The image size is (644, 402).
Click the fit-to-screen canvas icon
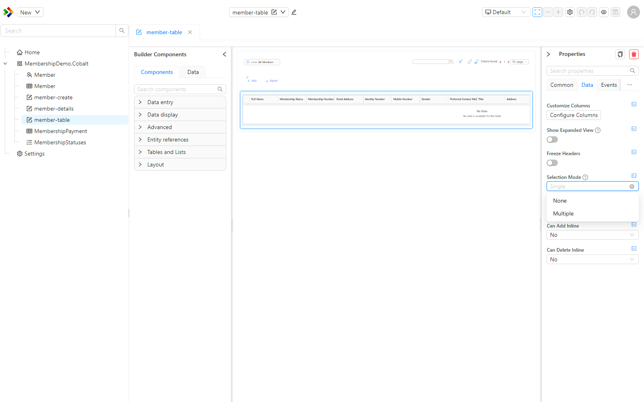point(537,12)
